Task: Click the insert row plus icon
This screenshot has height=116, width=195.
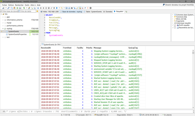Action: (46, 8)
